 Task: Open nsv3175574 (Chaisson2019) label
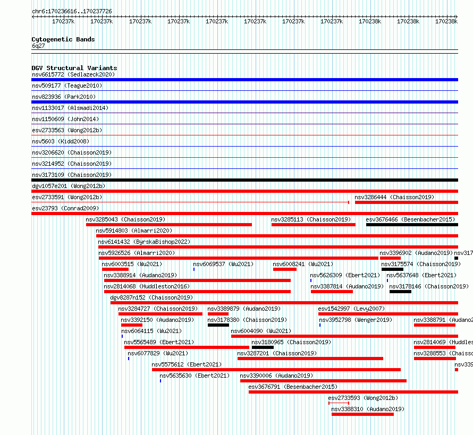coord(421,264)
